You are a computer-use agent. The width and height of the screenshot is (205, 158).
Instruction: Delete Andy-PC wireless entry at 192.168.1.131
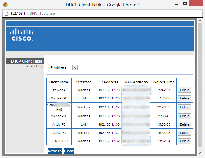(x=184, y=133)
